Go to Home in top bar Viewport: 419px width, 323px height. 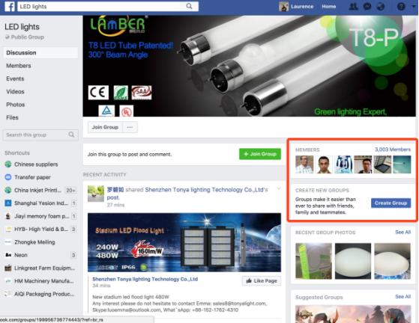coord(329,7)
